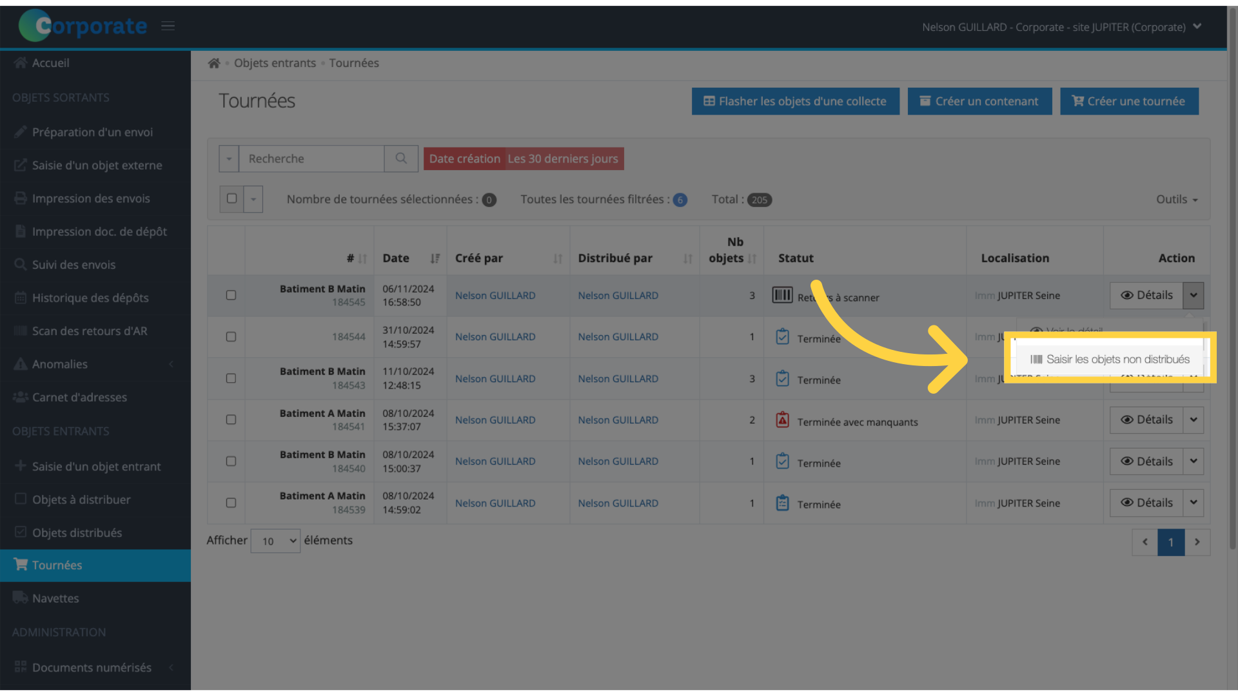The width and height of the screenshot is (1238, 696).
Task: Open Scan des retours d'AR
Action: [95, 331]
